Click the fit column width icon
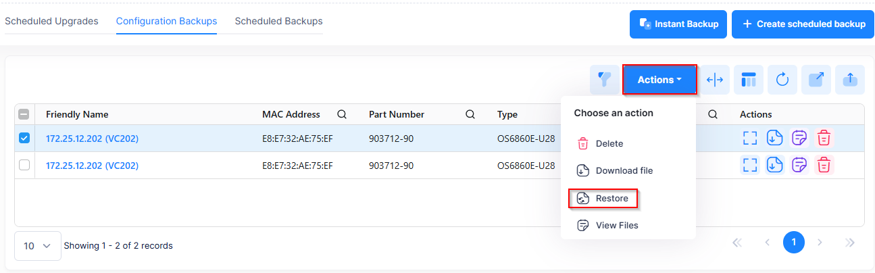 point(715,80)
